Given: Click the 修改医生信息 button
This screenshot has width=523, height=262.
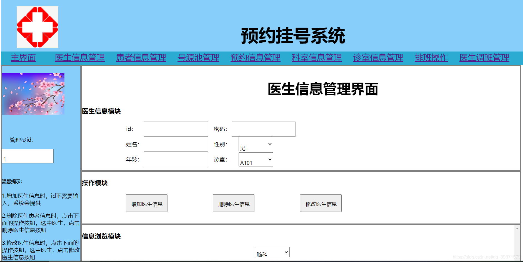Looking at the screenshot, I should 321,203.
